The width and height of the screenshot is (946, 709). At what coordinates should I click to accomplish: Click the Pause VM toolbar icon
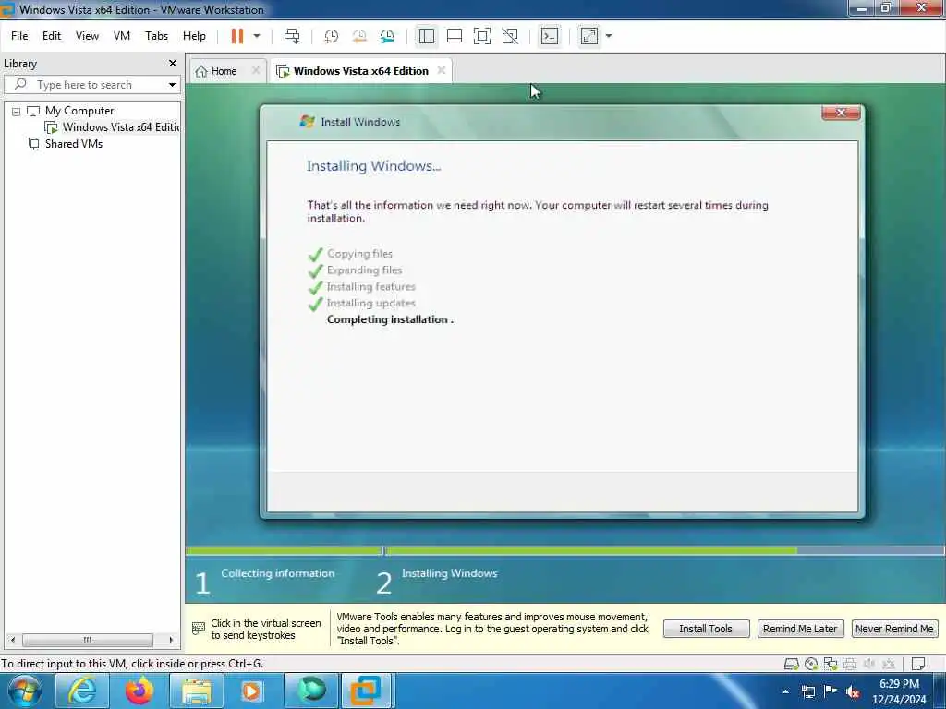click(237, 36)
